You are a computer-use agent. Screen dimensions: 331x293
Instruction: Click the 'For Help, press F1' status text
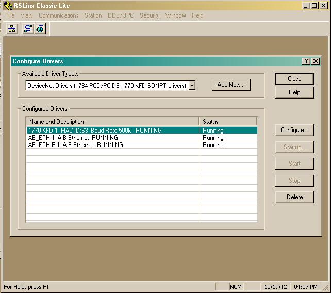tap(26, 287)
